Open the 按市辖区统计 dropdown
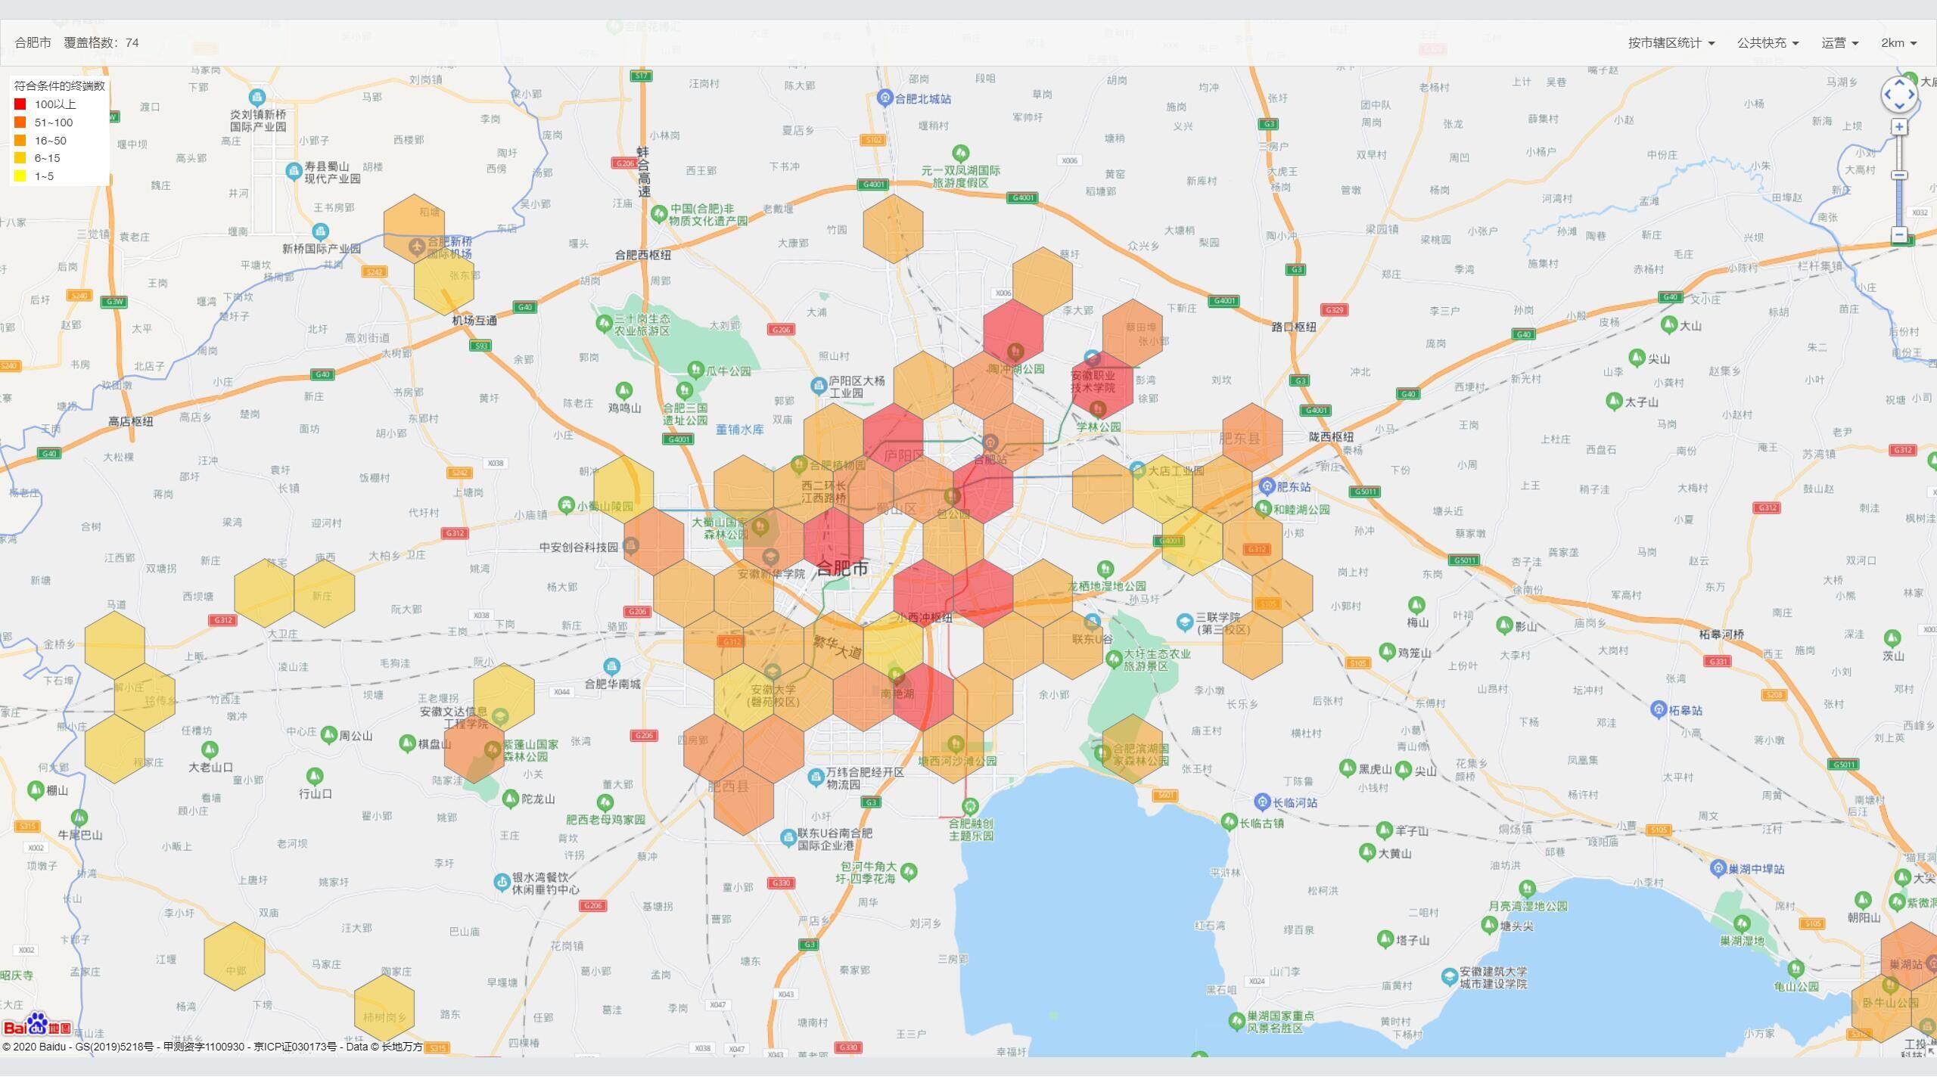Image resolution: width=1937 pixels, height=1089 pixels. click(x=1671, y=43)
